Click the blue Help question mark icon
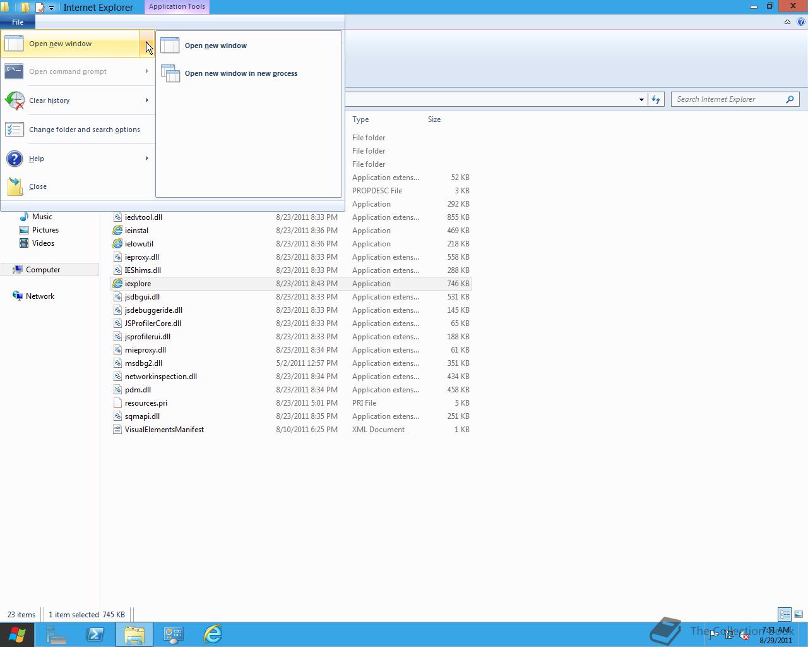Screen dimensions: 808x647 click(15, 159)
